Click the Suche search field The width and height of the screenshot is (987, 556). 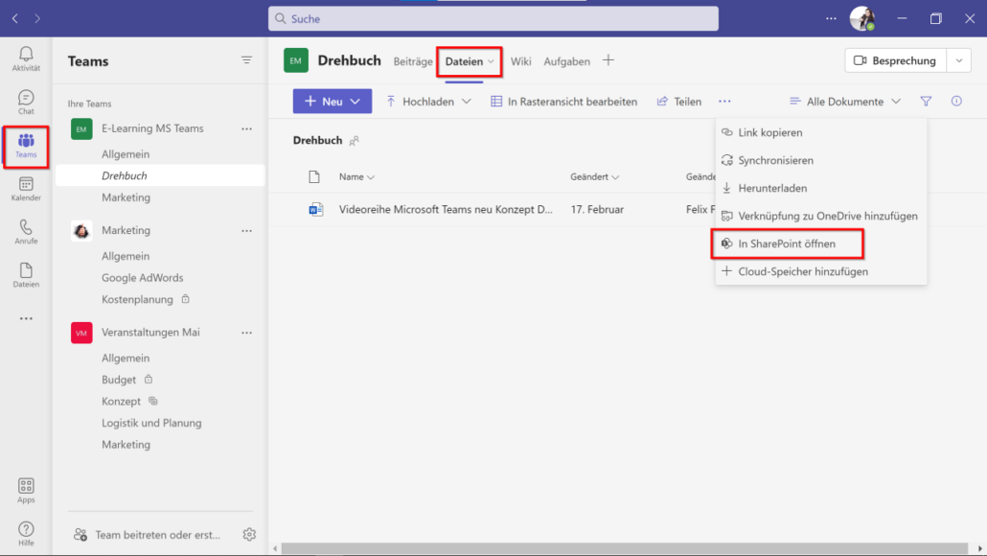click(493, 18)
